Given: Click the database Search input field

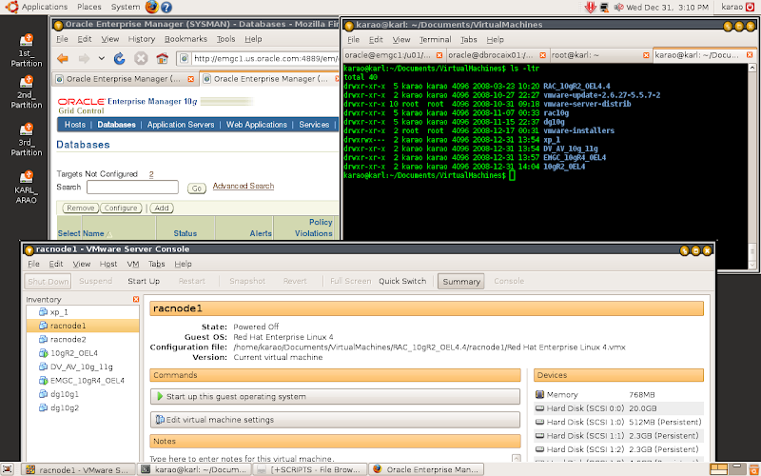Looking at the screenshot, I should pyautogui.click(x=132, y=187).
